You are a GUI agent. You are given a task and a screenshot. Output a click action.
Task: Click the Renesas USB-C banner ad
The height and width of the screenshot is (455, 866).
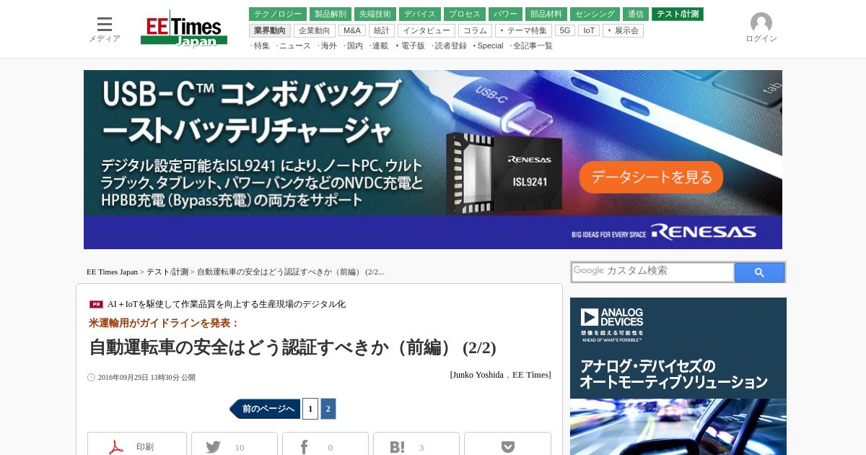coord(433,160)
